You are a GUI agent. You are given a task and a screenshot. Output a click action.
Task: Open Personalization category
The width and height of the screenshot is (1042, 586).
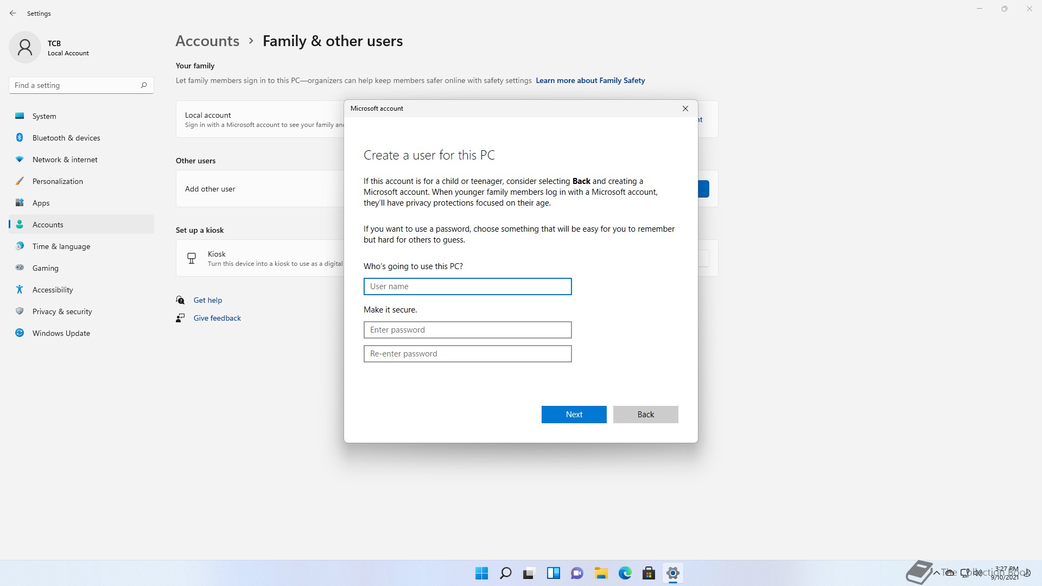[x=81, y=181]
